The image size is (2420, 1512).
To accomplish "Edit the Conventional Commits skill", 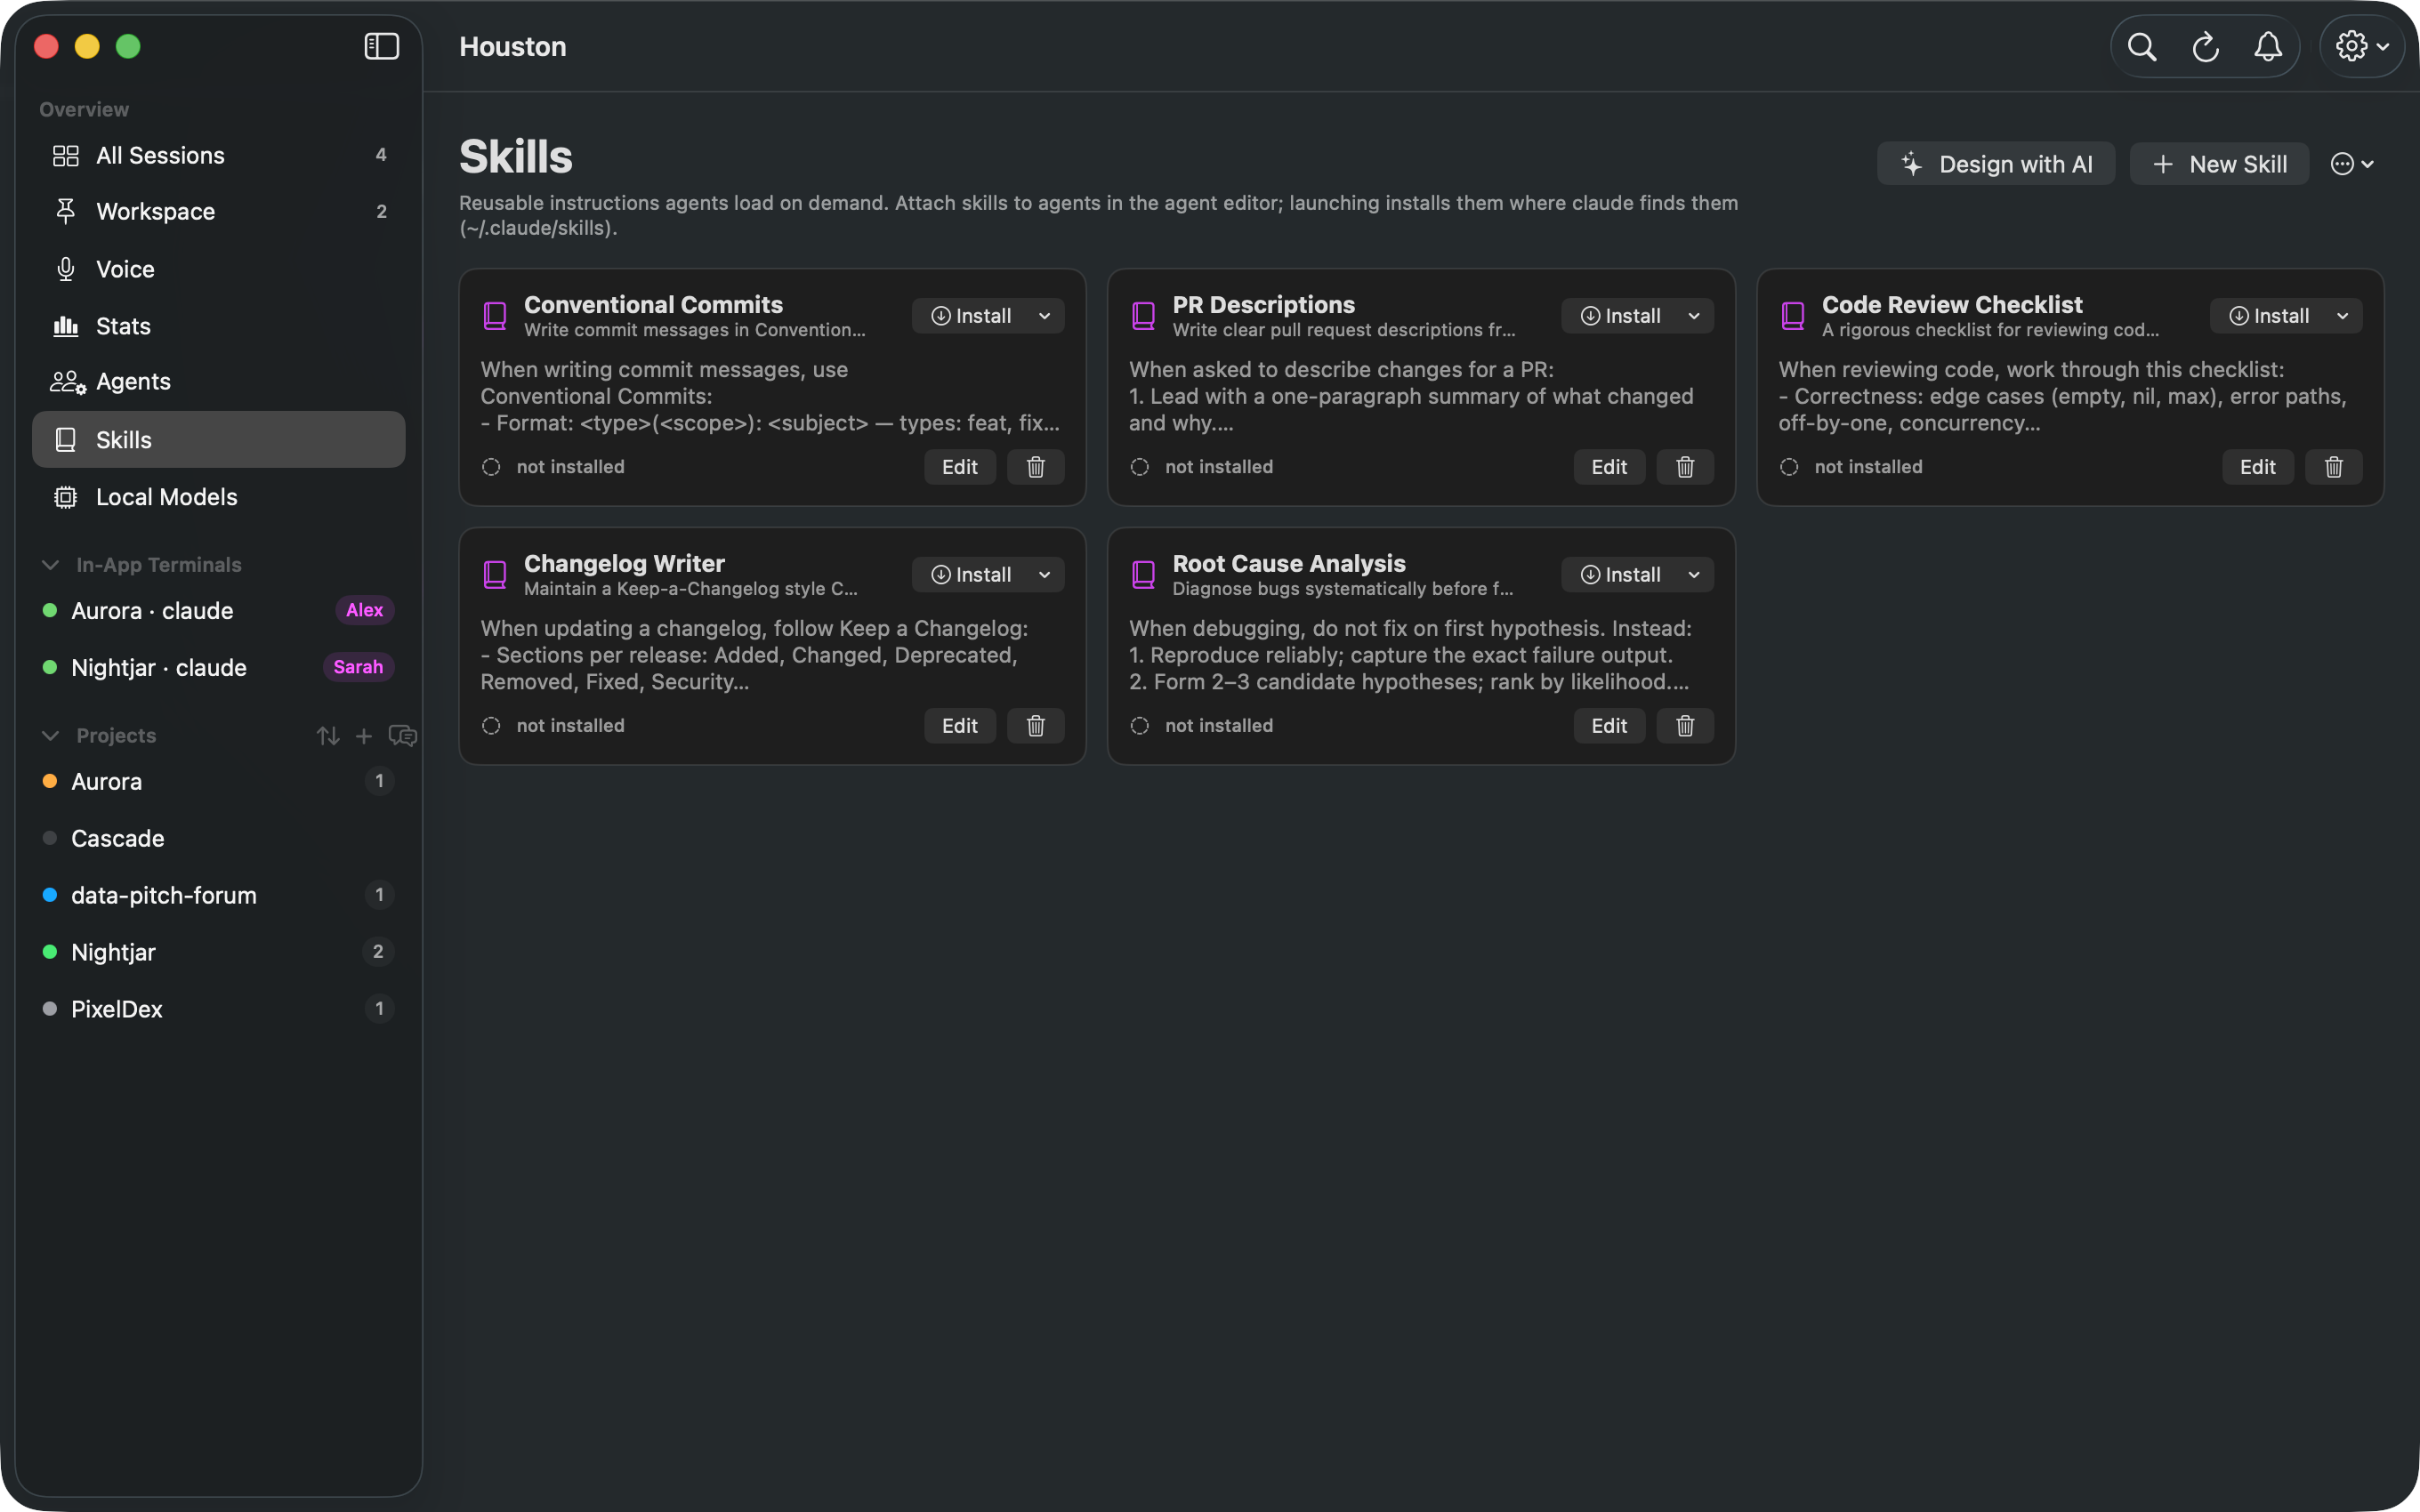I will pos(959,467).
